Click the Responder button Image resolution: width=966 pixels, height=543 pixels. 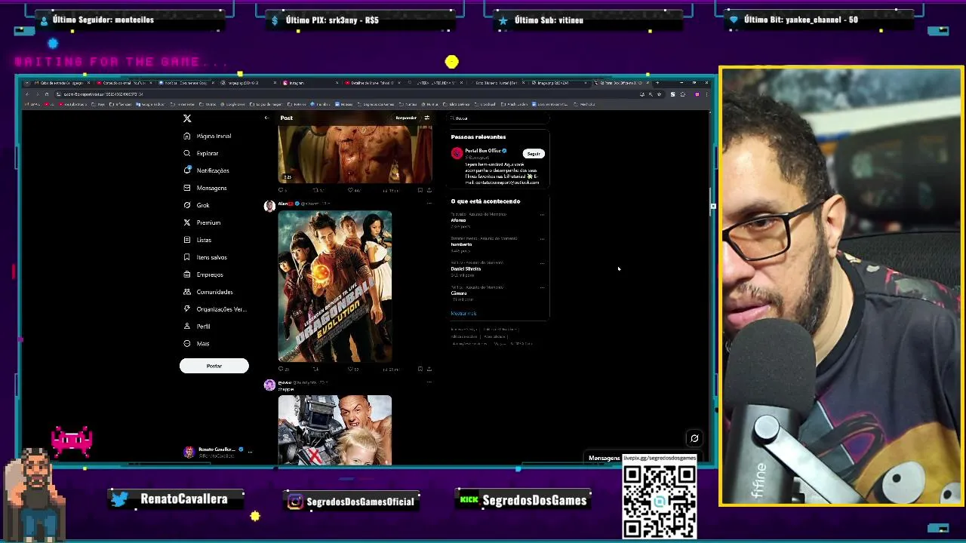[406, 118]
